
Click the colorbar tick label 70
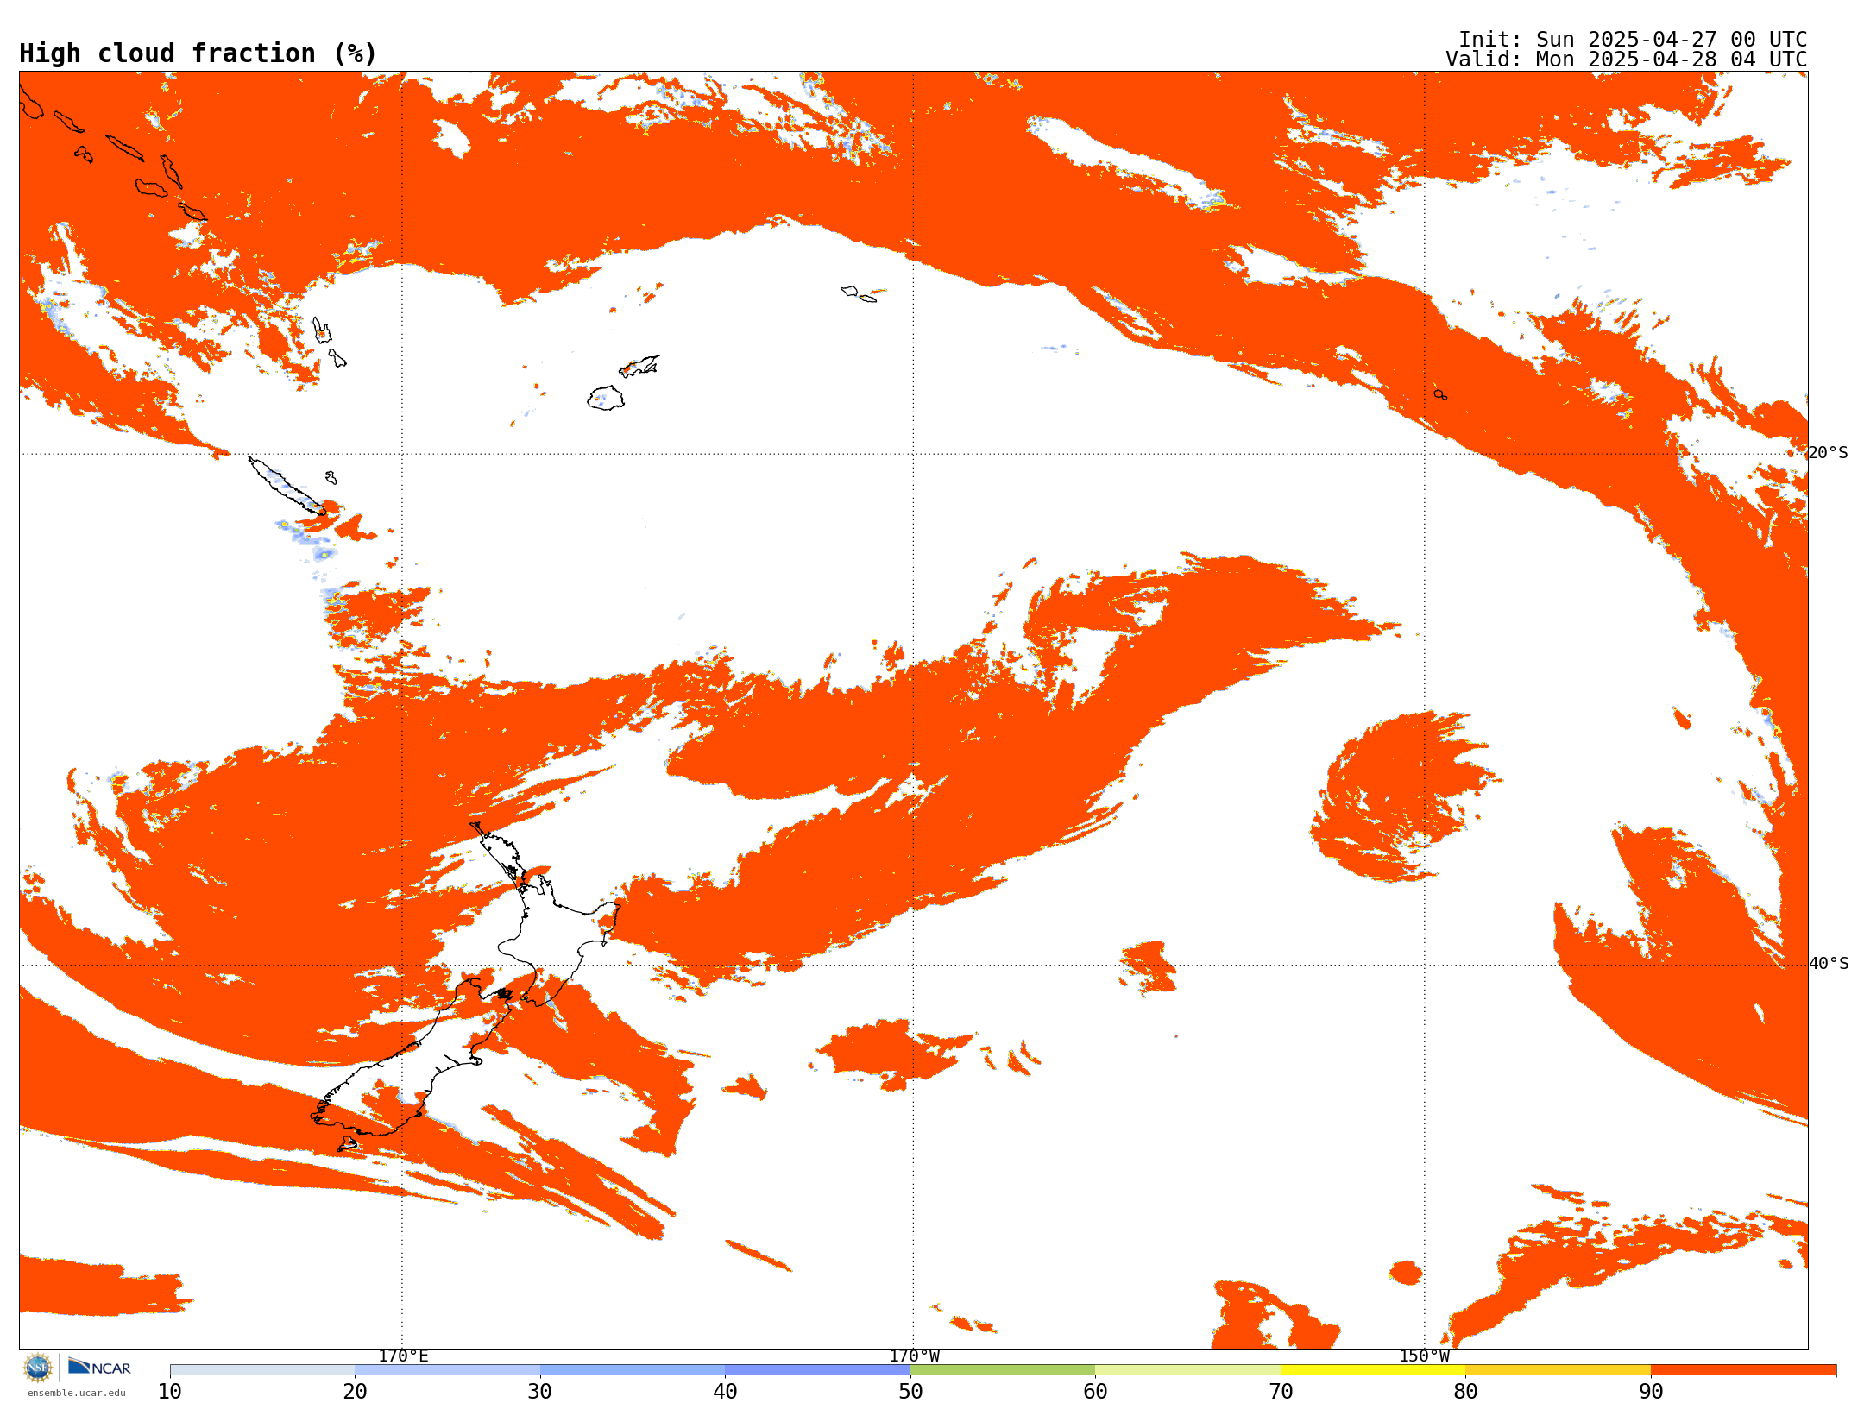pos(1281,1391)
